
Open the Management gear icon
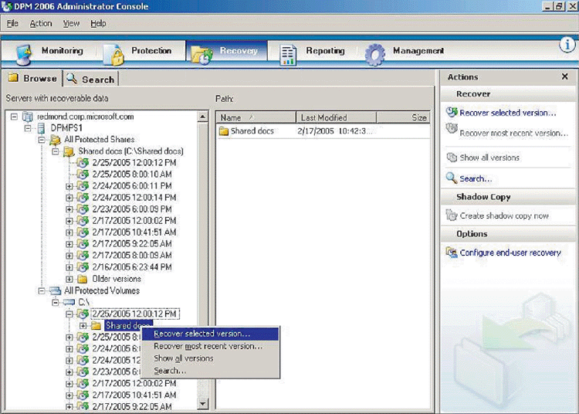pyautogui.click(x=375, y=55)
